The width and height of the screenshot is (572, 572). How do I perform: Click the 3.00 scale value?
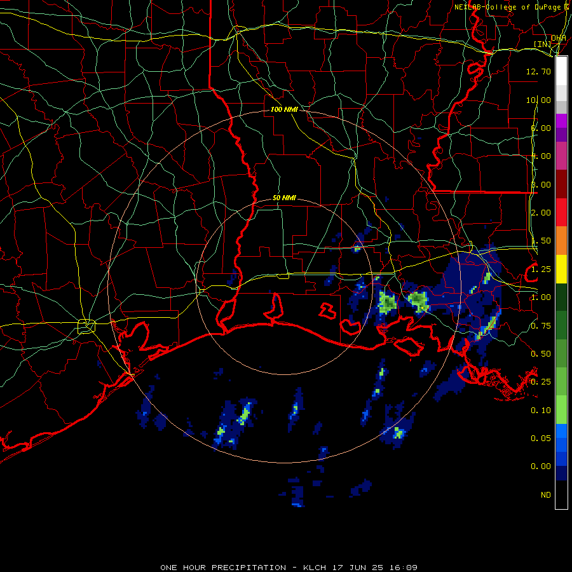click(x=541, y=184)
